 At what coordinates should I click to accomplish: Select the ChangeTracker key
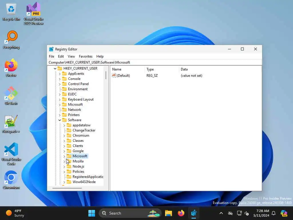coord(84,130)
